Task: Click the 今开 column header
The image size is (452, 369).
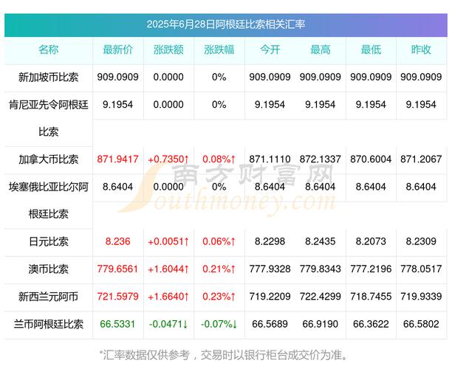Action: (x=270, y=49)
